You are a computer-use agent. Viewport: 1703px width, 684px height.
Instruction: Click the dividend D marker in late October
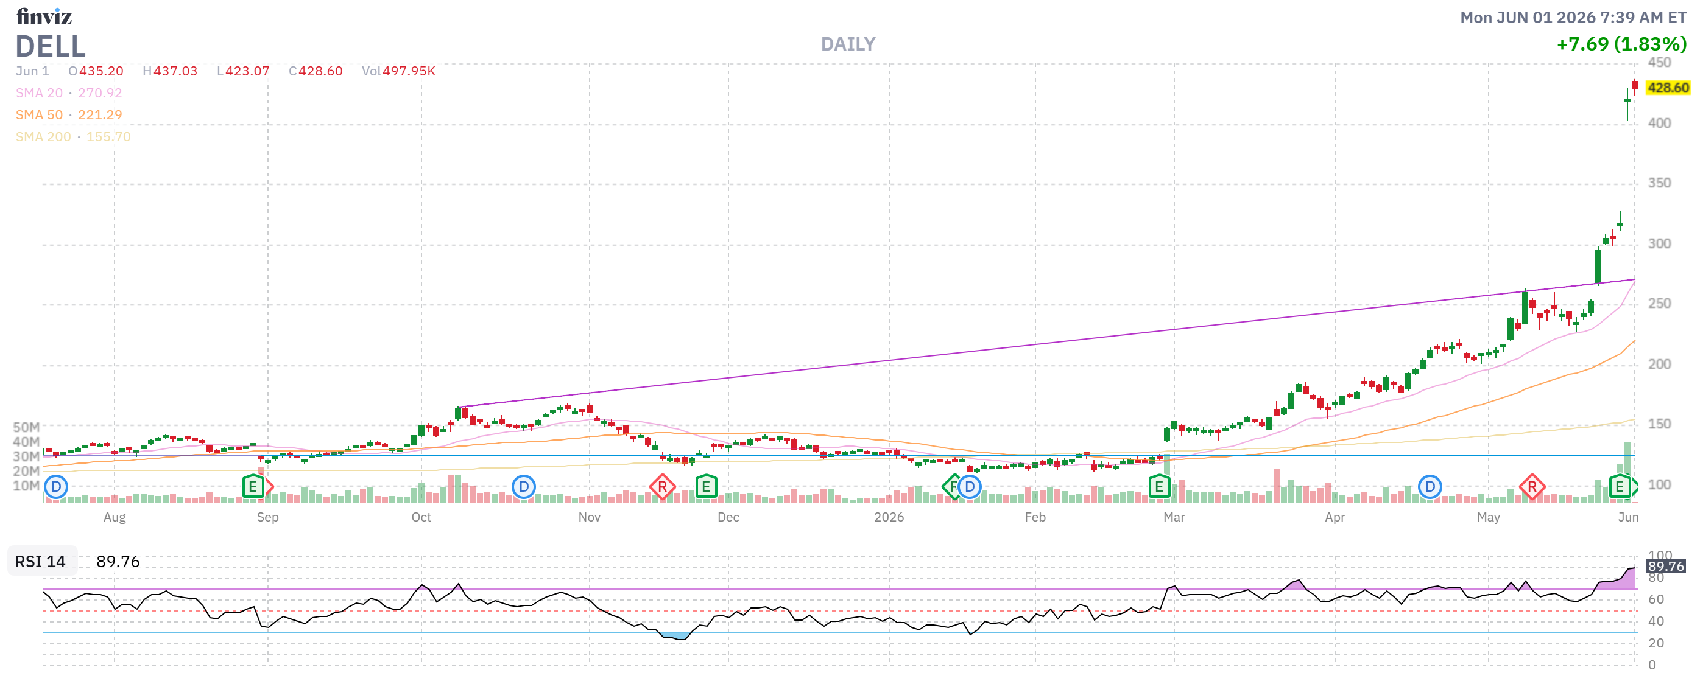[x=524, y=487]
